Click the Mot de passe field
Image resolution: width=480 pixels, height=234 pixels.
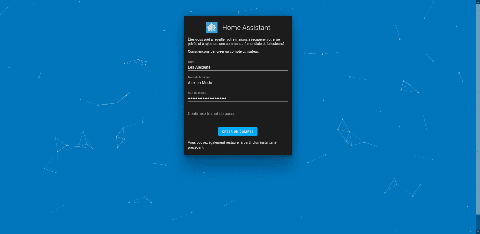[x=238, y=96]
